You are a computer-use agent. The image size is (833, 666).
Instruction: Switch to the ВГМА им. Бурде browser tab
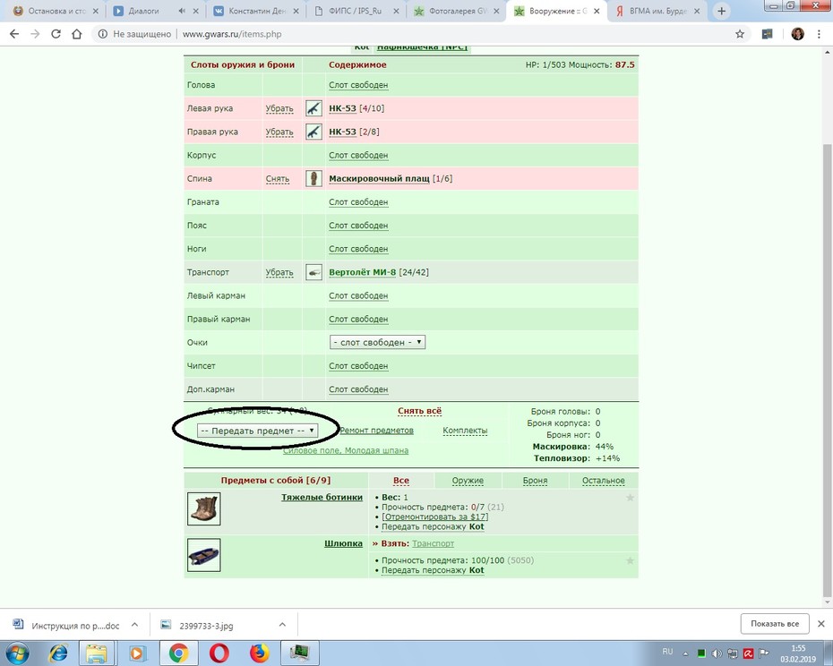click(x=658, y=11)
